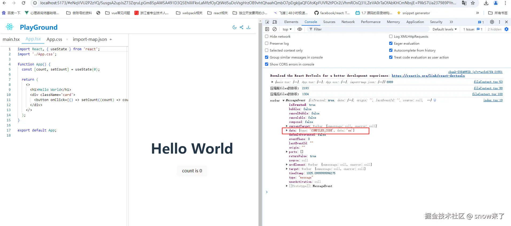Switch to the Sources tab
511x226 pixels.
point(329,22)
